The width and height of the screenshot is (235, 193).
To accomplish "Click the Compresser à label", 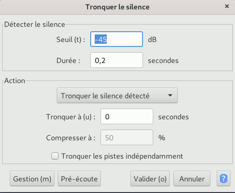I will point(71,138).
